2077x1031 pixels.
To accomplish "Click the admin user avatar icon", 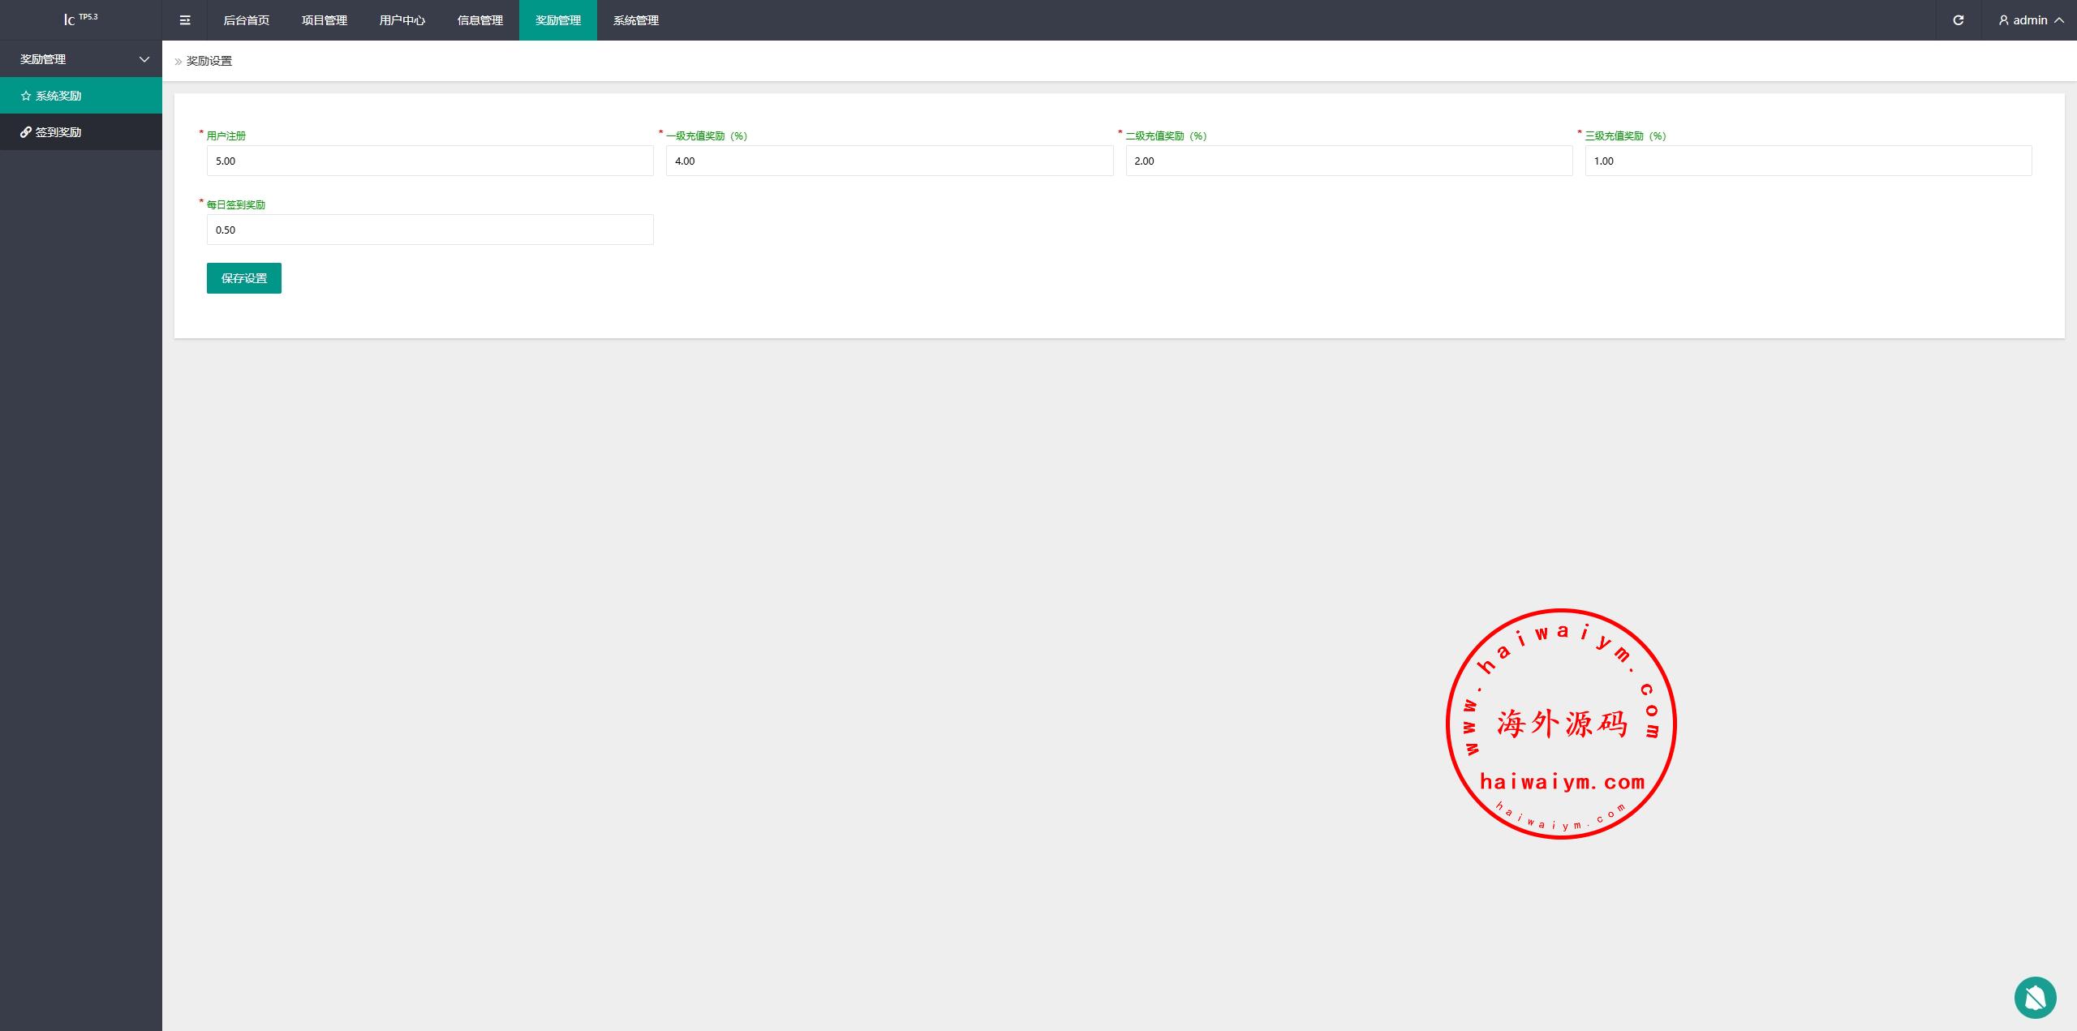I will (2003, 20).
